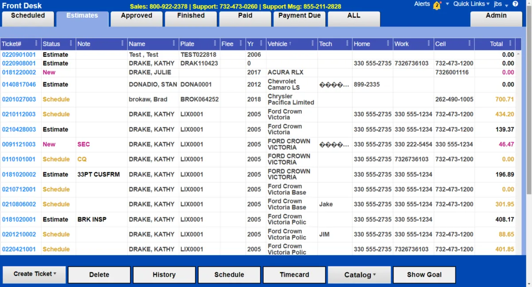The height and width of the screenshot is (287, 532).
Task: Click the help question mark icon
Action: pyautogui.click(x=515, y=4)
